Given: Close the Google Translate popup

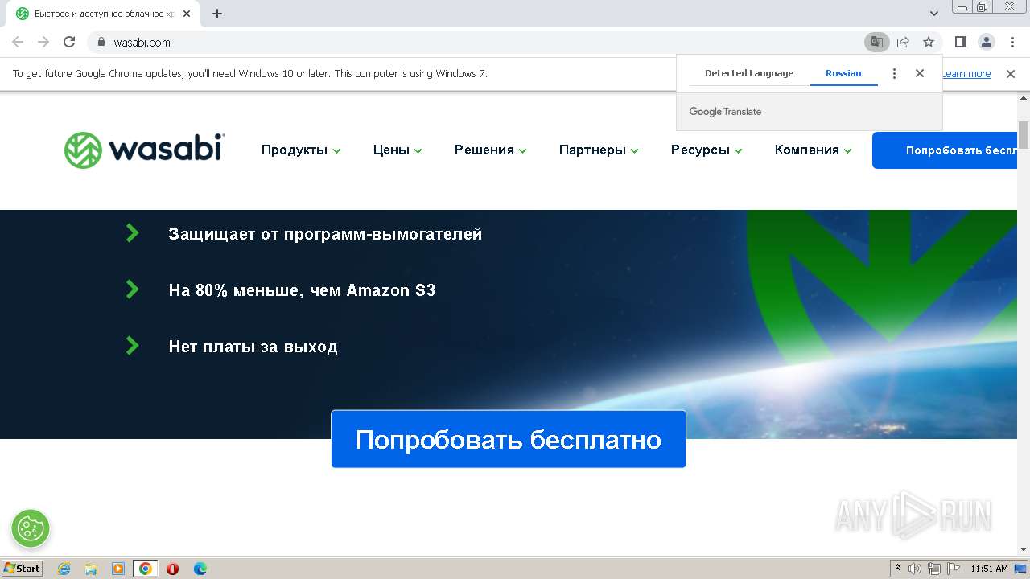Looking at the screenshot, I should (920, 73).
